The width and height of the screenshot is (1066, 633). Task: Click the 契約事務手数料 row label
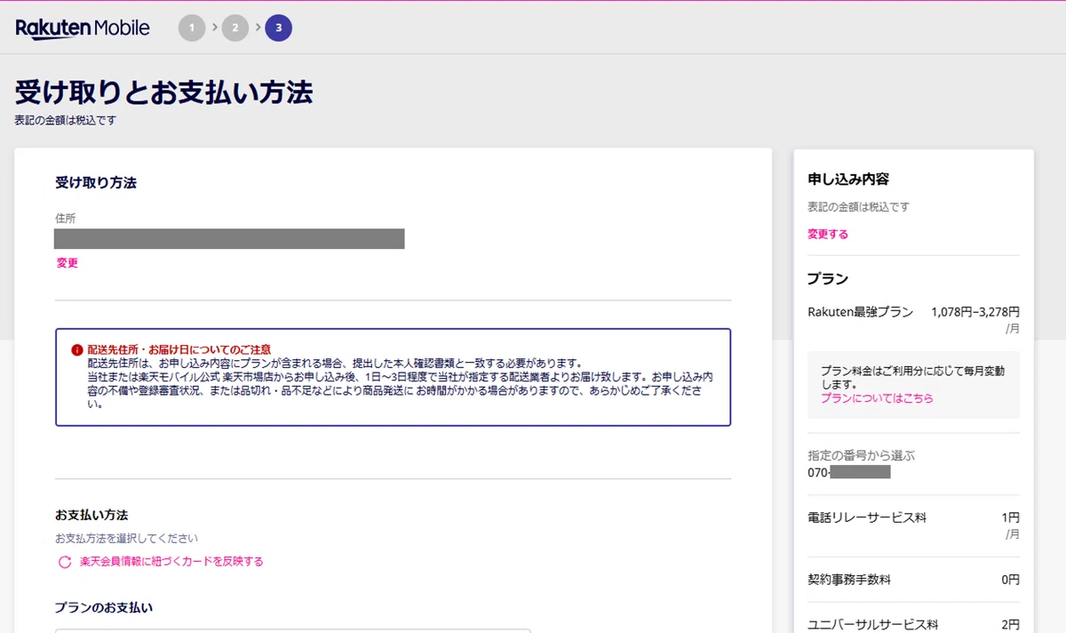848,581
